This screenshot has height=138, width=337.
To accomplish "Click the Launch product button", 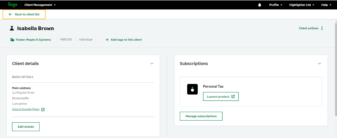I will pyautogui.click(x=220, y=97).
